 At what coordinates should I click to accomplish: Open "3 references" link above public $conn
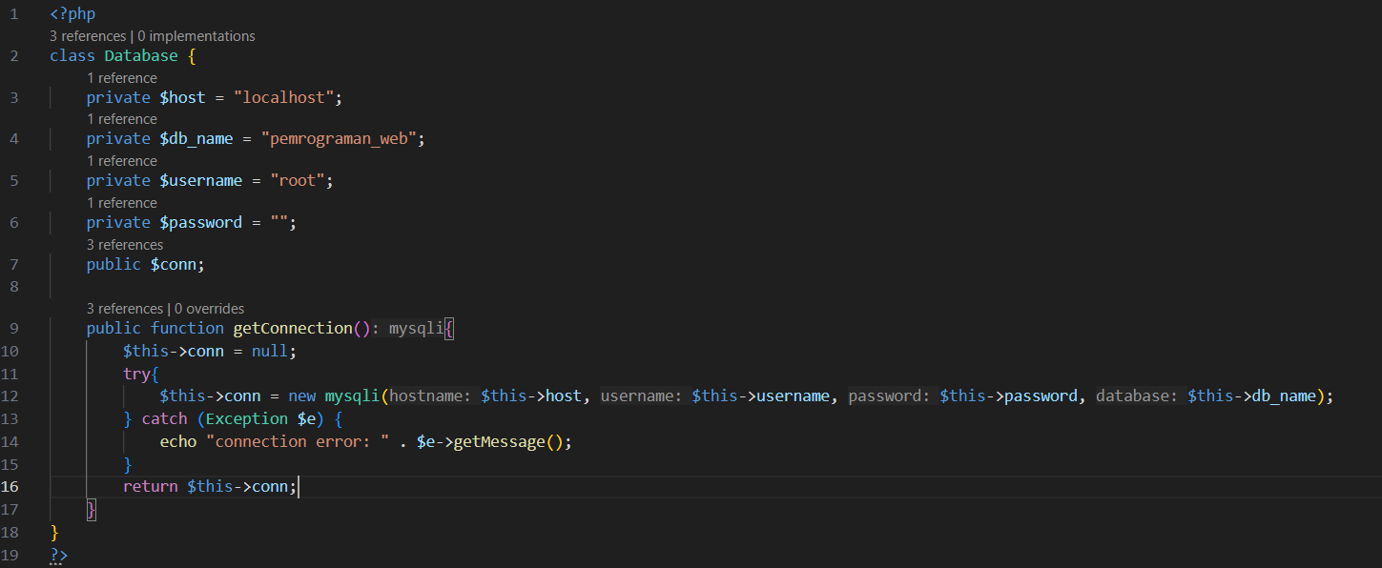[x=124, y=245]
